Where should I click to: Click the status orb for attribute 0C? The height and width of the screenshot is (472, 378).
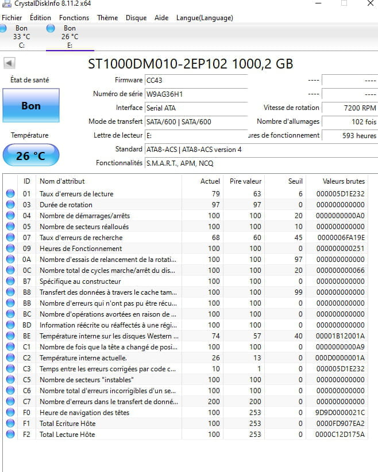10,271
